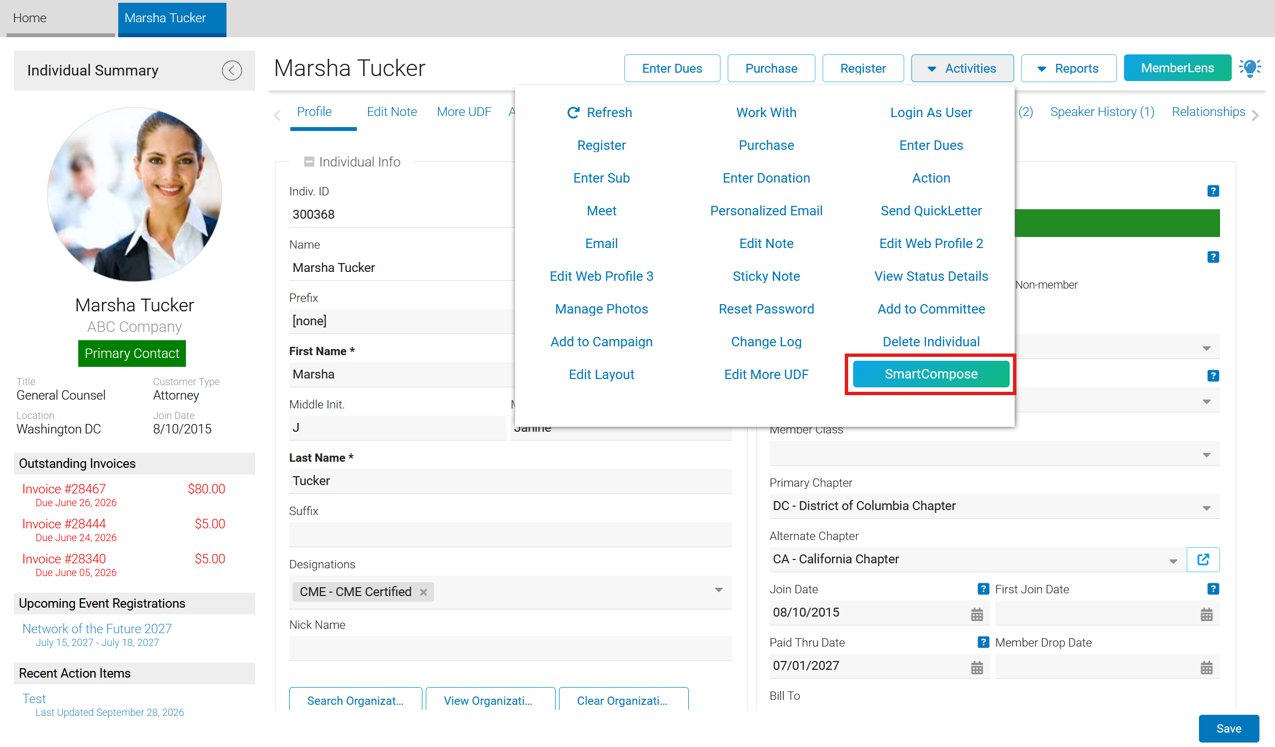1275x747 pixels.
Task: Click help icon next to Join Date
Action: point(983,589)
